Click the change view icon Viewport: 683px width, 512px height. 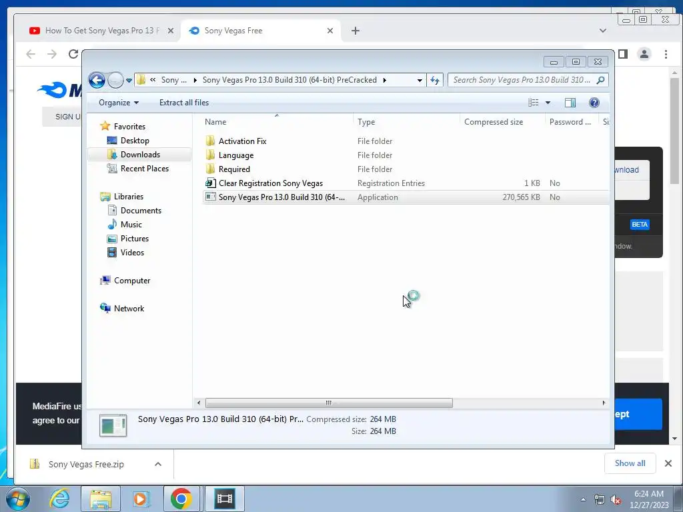pyautogui.click(x=533, y=103)
